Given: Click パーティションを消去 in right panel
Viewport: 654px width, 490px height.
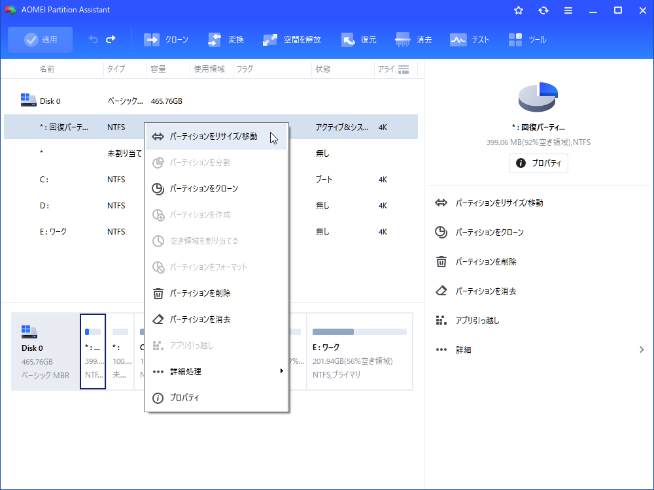Looking at the screenshot, I should click(x=486, y=291).
